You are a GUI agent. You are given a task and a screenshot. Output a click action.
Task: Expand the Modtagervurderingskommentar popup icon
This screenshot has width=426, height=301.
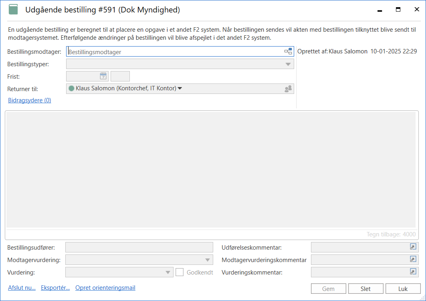(413, 260)
